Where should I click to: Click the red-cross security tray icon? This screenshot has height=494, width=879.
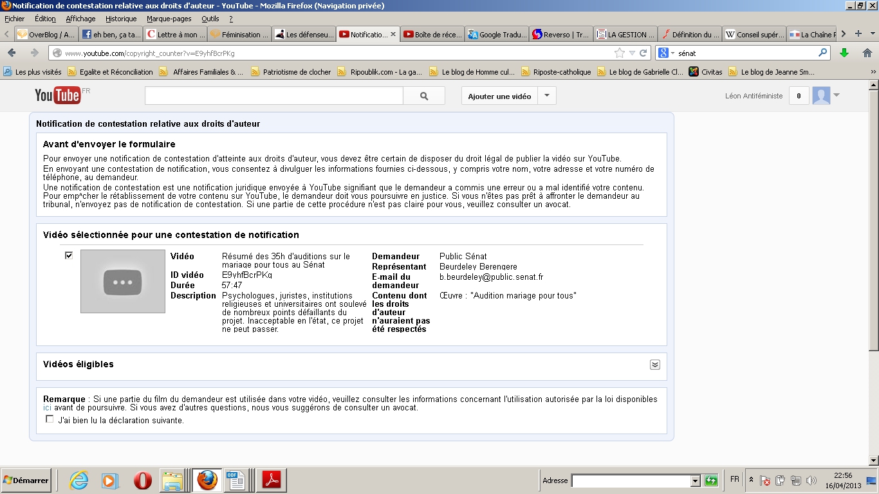[x=764, y=480]
